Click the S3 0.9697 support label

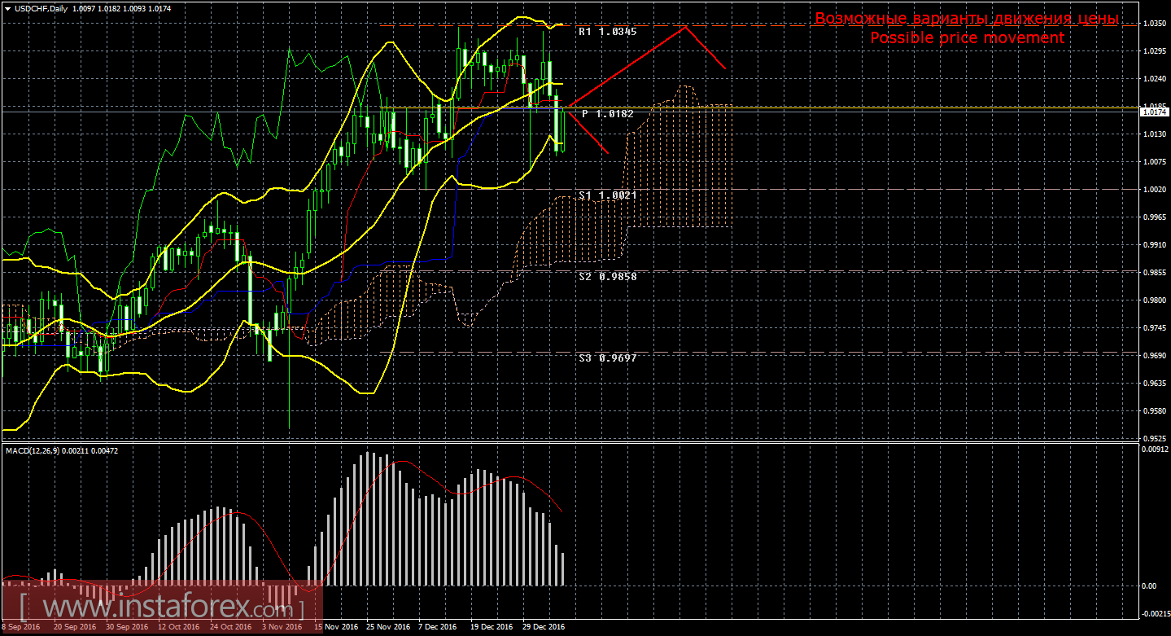[x=607, y=358]
